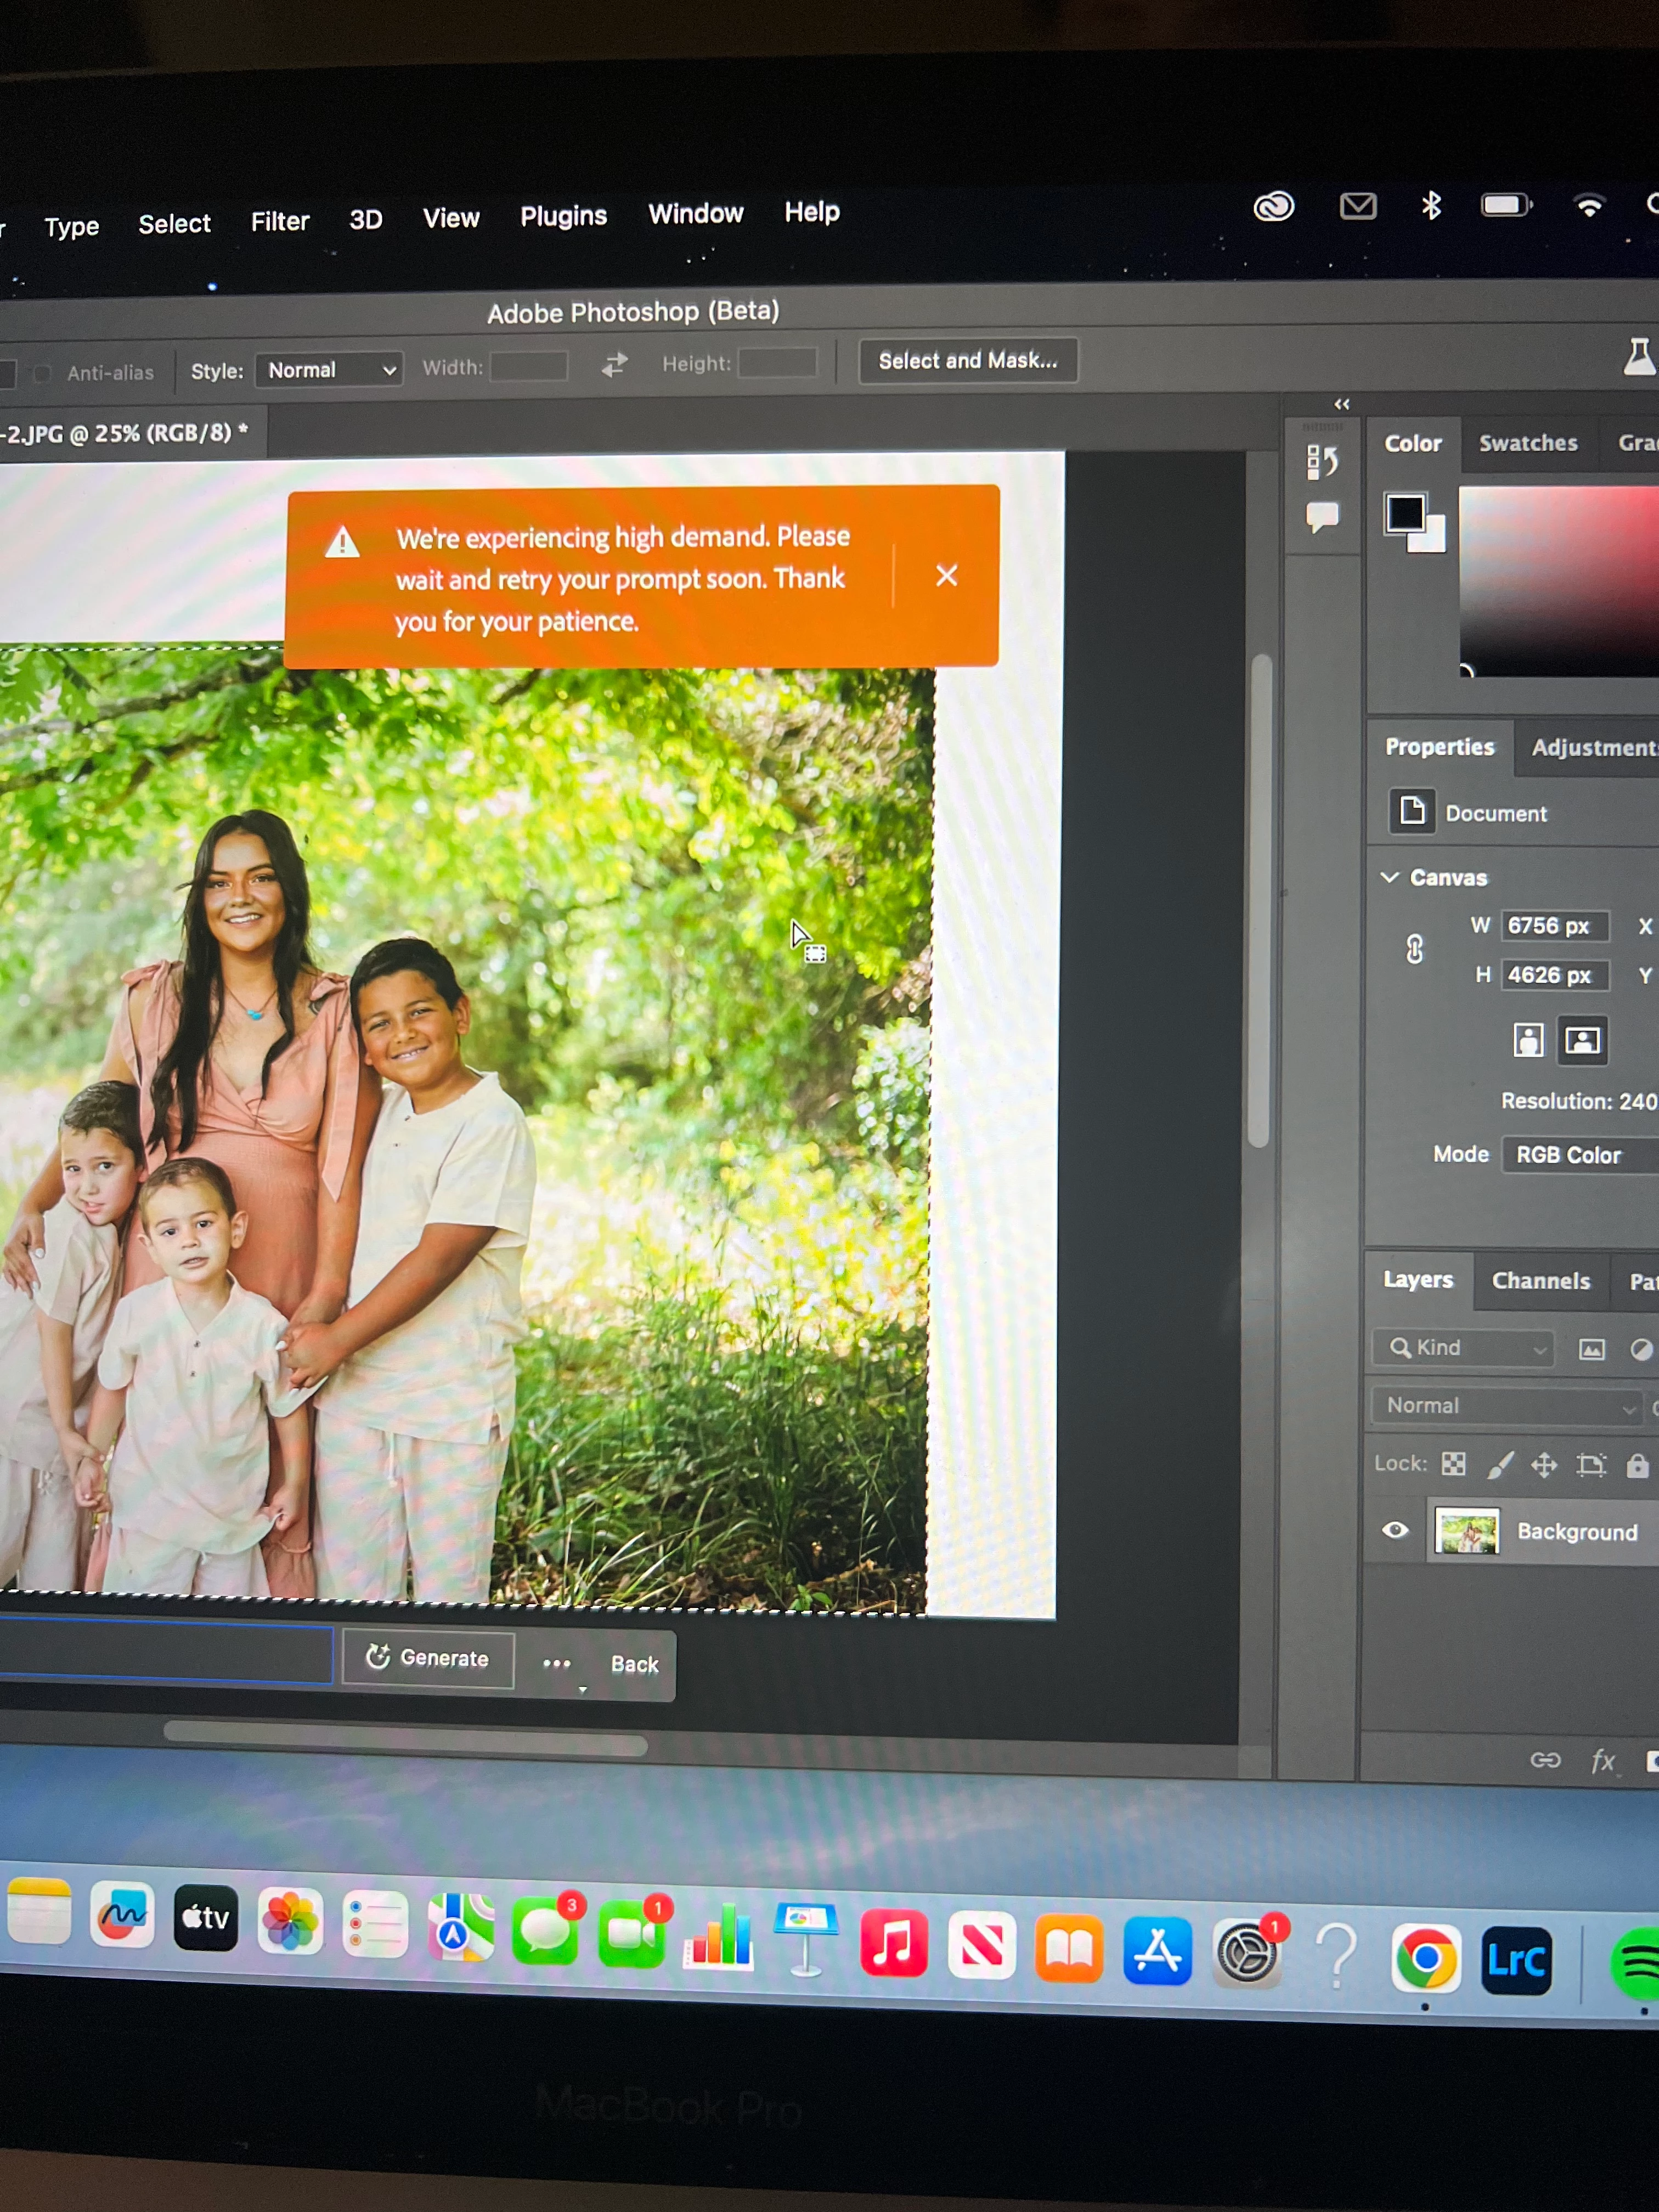Open the Filter menu
Image resolution: width=1659 pixels, height=2212 pixels.
click(279, 221)
